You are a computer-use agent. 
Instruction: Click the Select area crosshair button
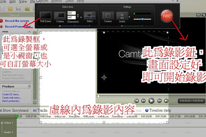point(90,15)
